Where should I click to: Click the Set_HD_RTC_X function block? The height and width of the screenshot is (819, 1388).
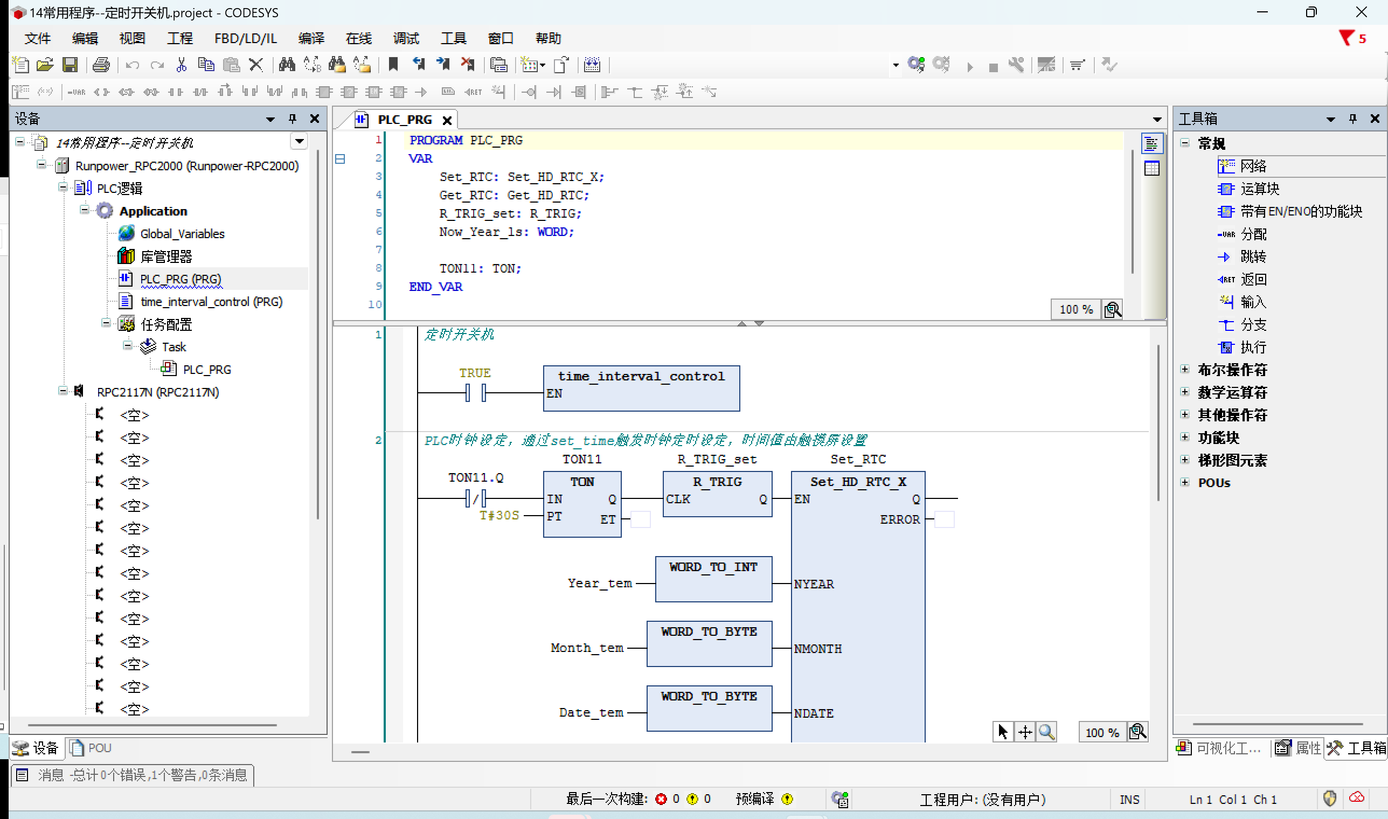click(x=858, y=607)
